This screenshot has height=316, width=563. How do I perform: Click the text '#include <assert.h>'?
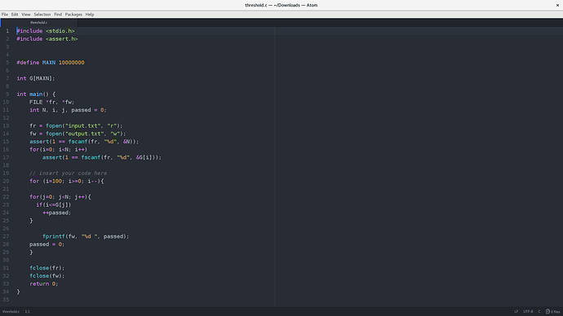pos(47,39)
